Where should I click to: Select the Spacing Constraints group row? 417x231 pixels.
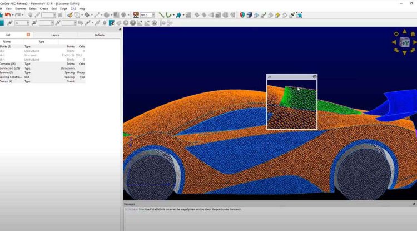pyautogui.click(x=43, y=77)
